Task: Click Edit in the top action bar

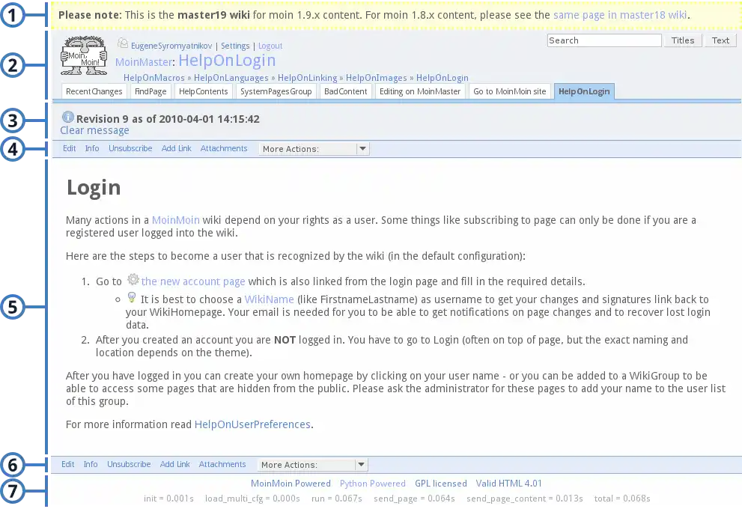Action: [x=70, y=148]
